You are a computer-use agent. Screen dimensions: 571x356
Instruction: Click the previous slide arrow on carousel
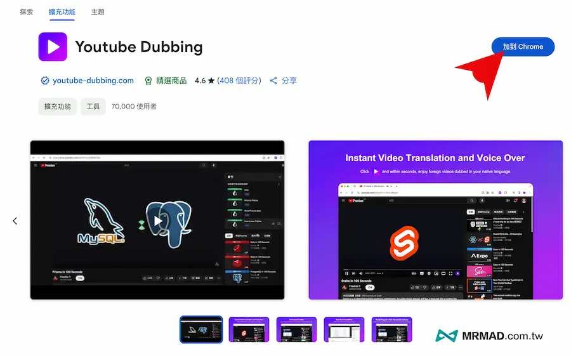(x=15, y=221)
